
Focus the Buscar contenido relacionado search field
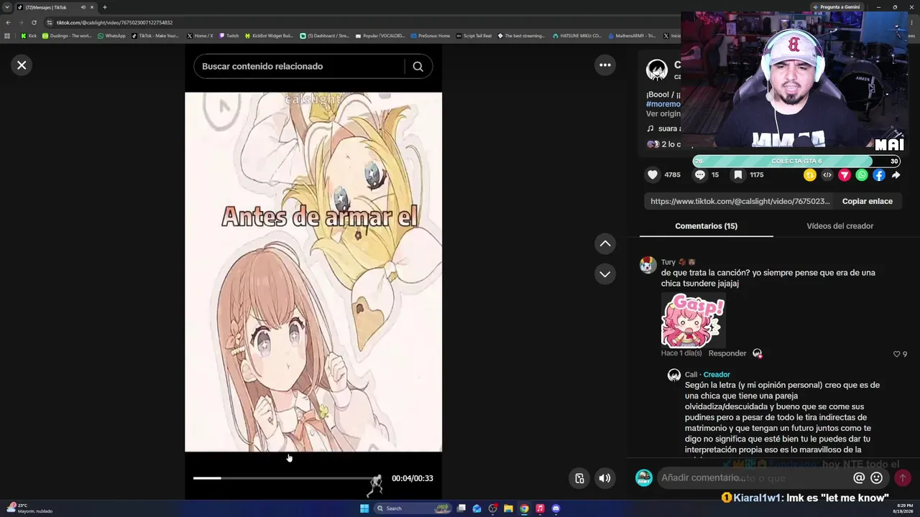pyautogui.click(x=298, y=66)
